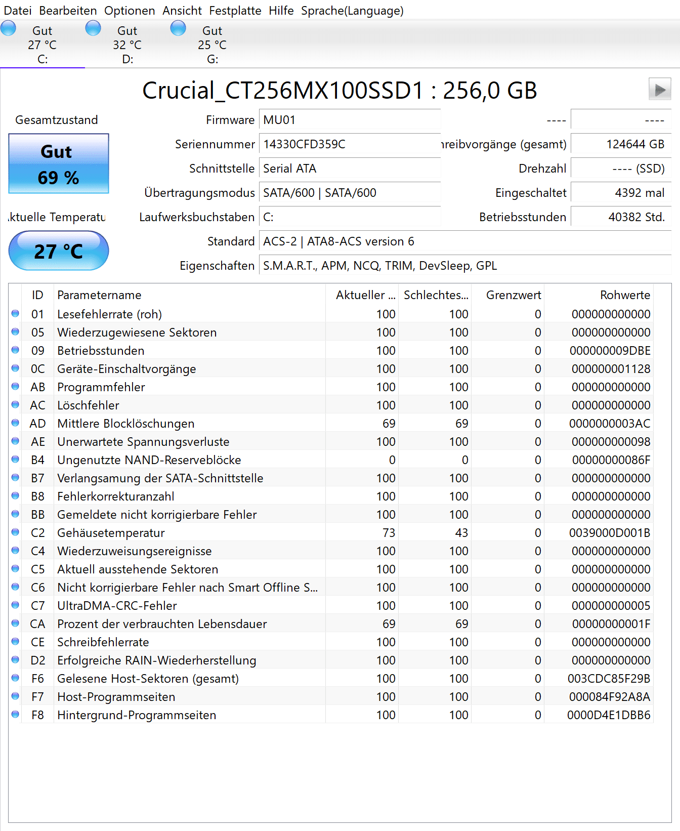
Task: Click status icon of row B8 Fehlerkorrekturanzahl
Action: (x=15, y=496)
